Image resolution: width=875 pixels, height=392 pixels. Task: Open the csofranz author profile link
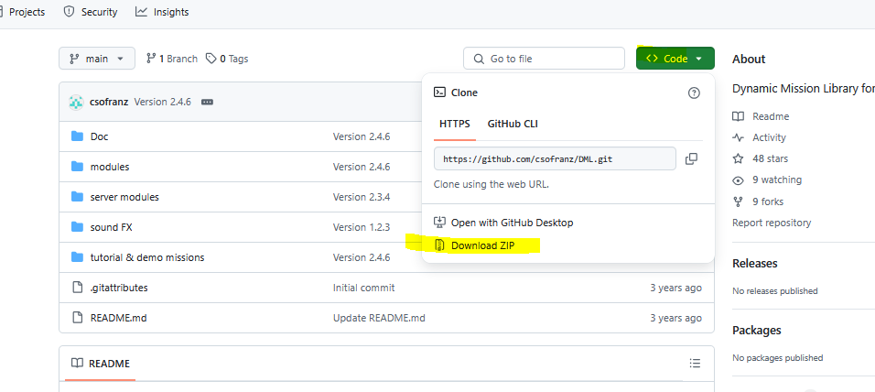point(109,102)
